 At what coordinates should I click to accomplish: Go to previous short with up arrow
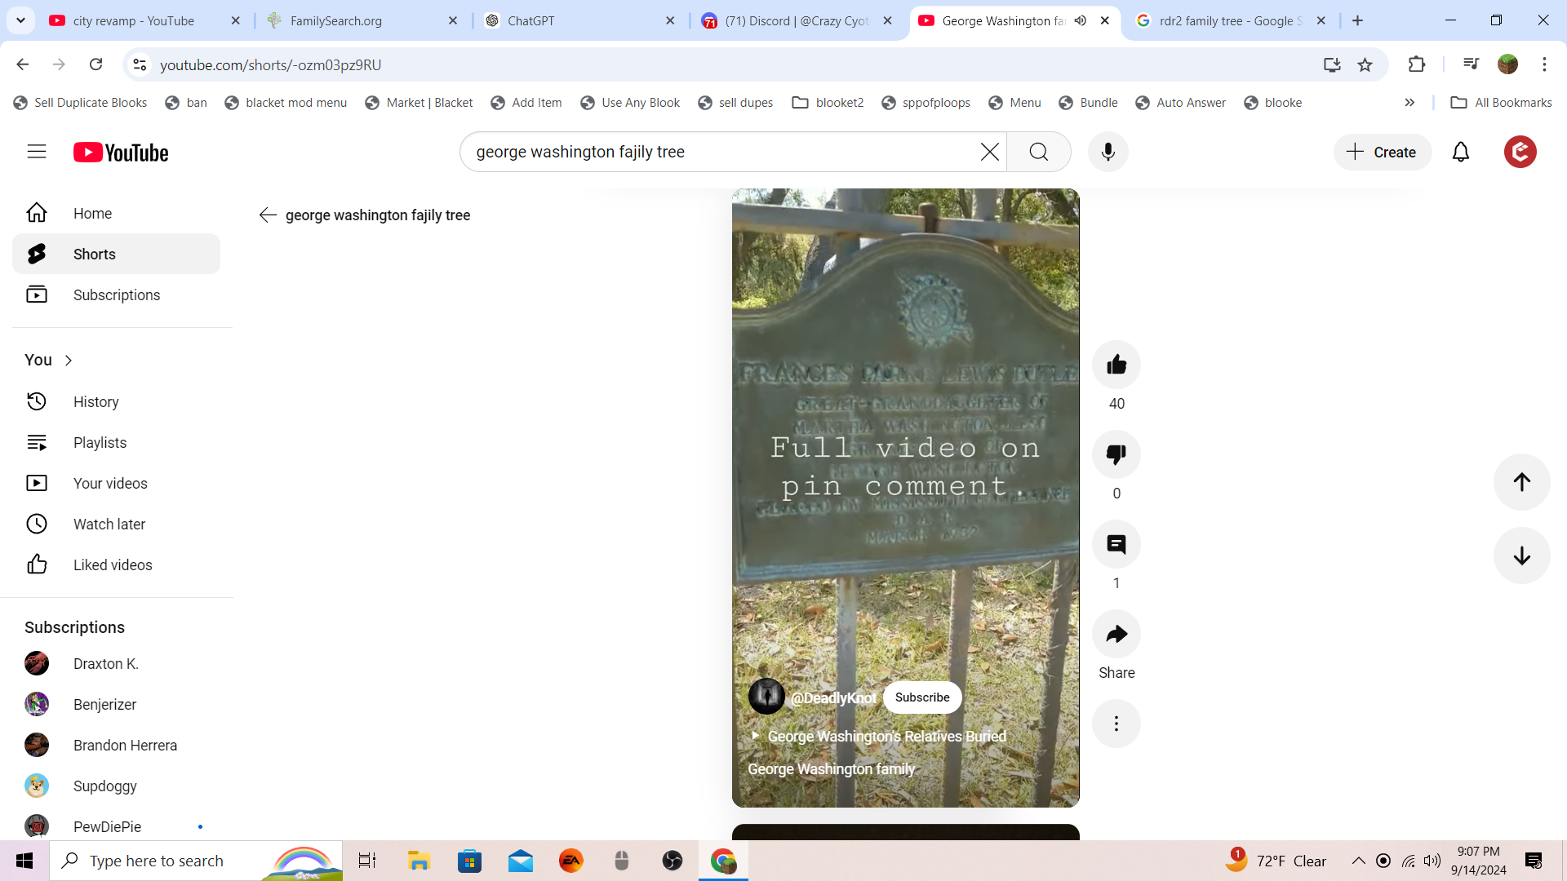(1521, 482)
